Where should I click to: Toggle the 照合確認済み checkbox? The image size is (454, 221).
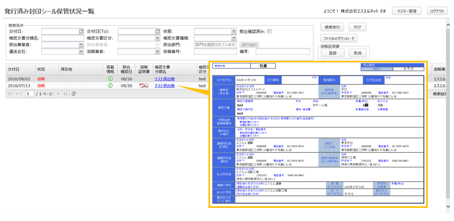coord(269,31)
